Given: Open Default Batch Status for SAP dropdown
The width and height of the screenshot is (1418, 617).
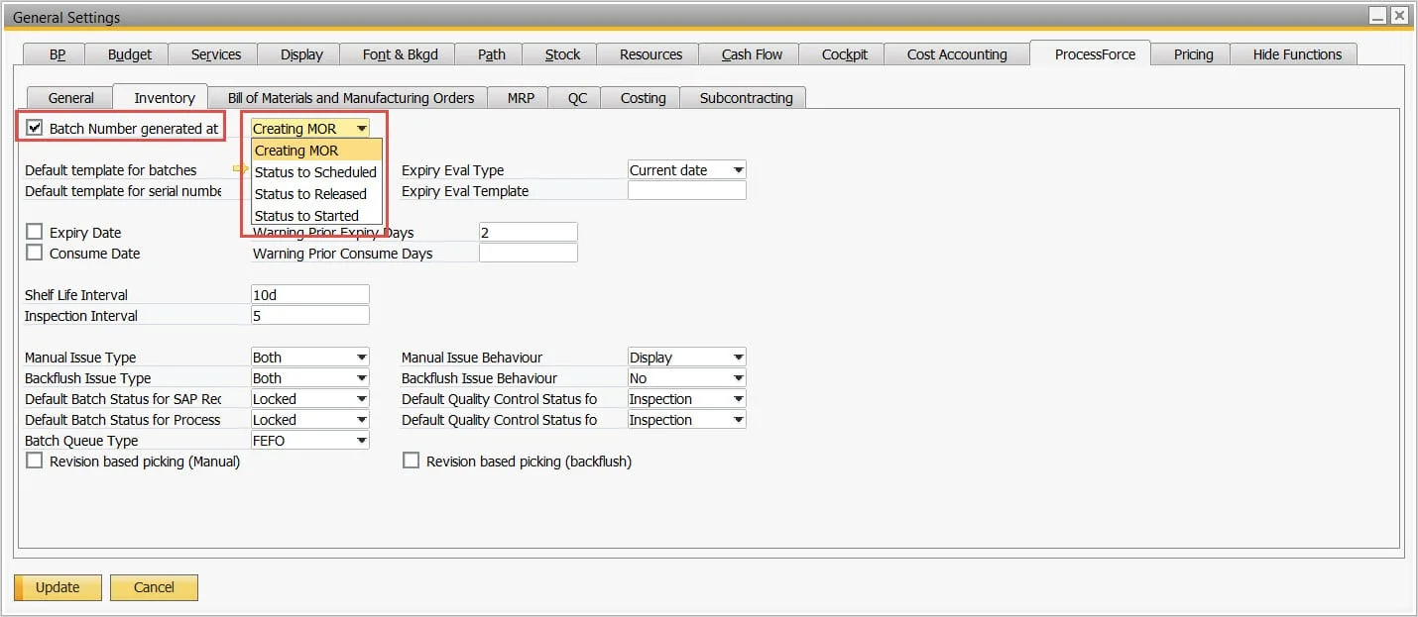Looking at the screenshot, I should click(361, 399).
